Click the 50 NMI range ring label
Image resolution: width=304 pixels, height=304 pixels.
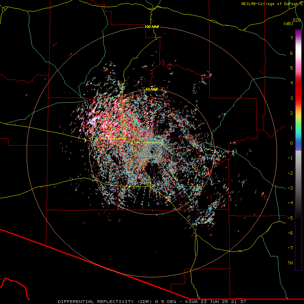pos(152,90)
